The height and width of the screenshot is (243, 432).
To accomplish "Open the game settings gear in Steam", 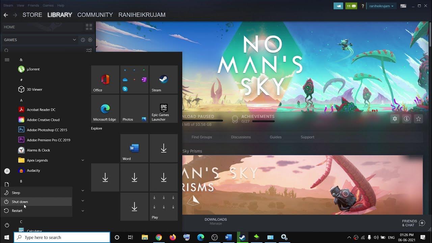I will click(x=395, y=119).
